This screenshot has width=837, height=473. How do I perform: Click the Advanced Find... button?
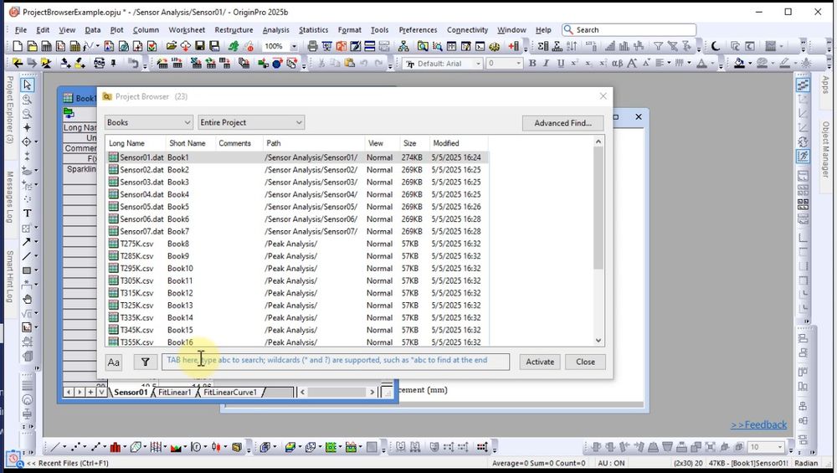562,123
